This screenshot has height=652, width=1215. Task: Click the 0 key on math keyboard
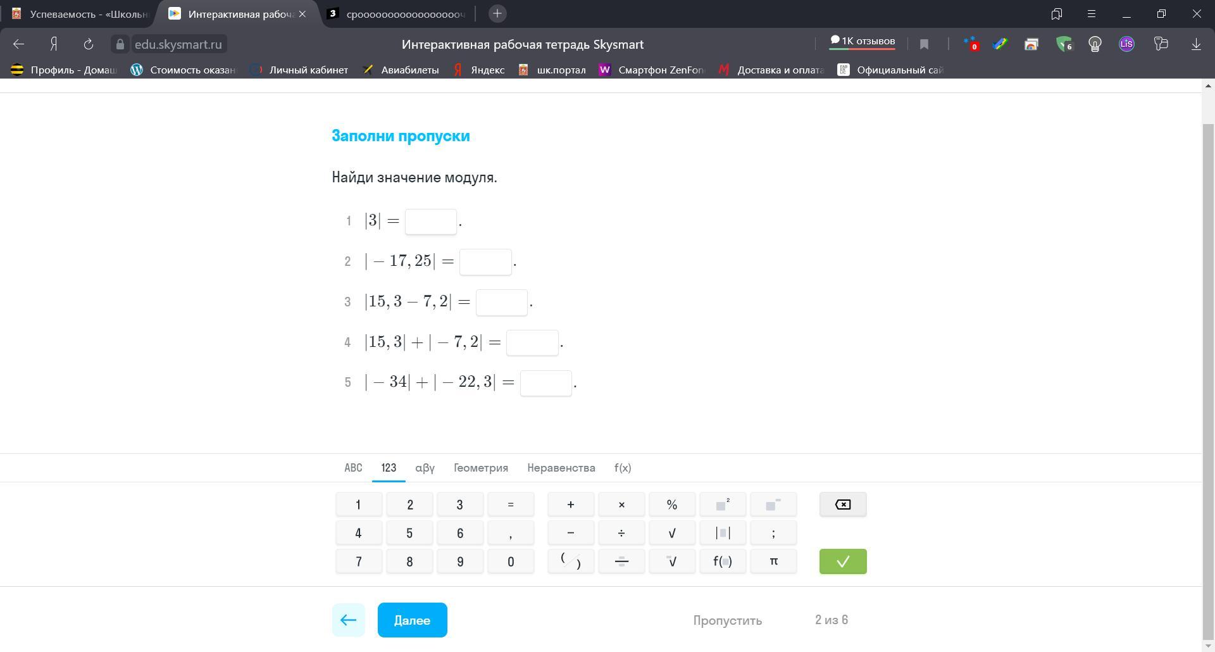coord(511,561)
